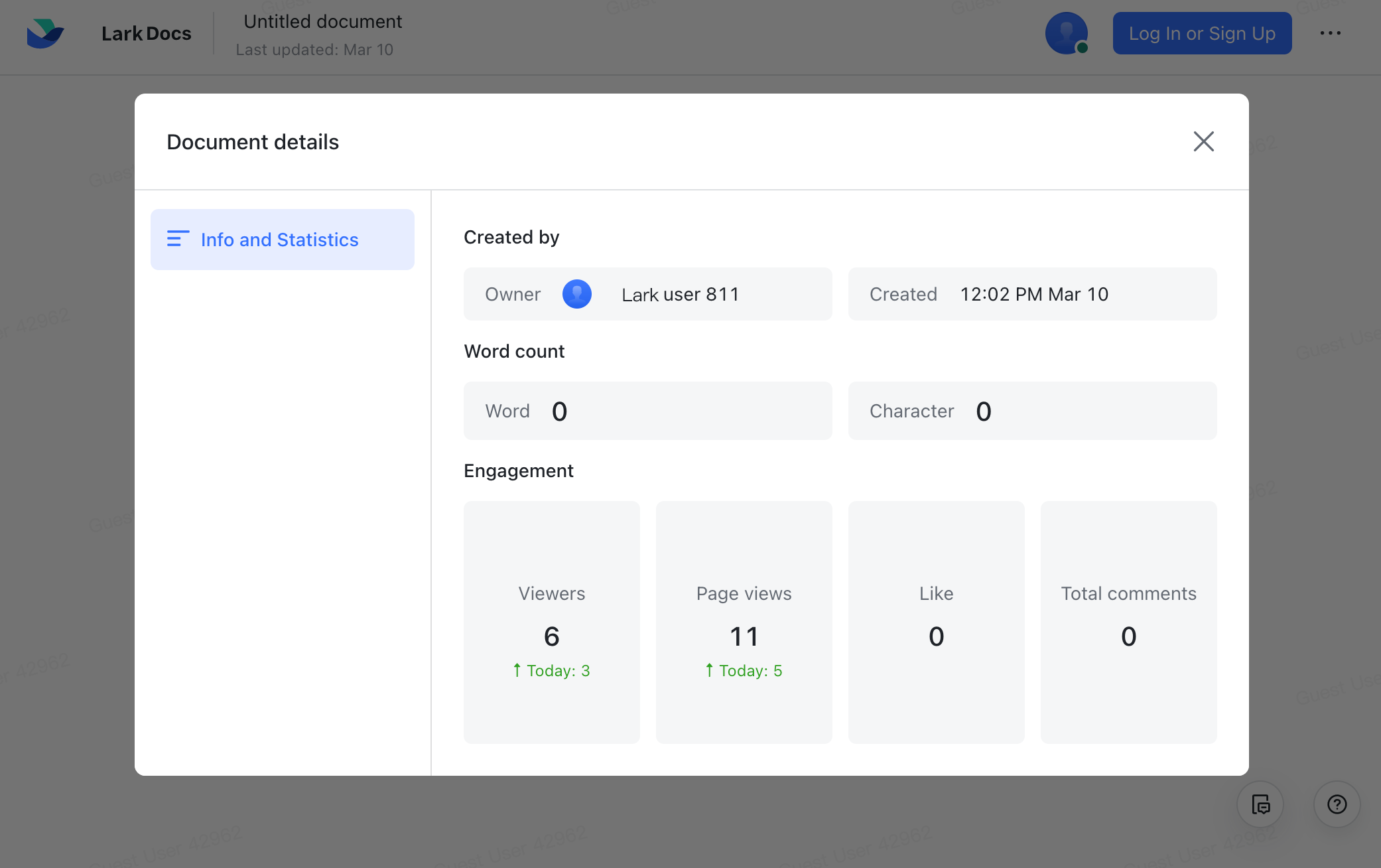The image size is (1381, 868).
Task: Toggle the Engagement section visibility
Action: click(x=519, y=470)
